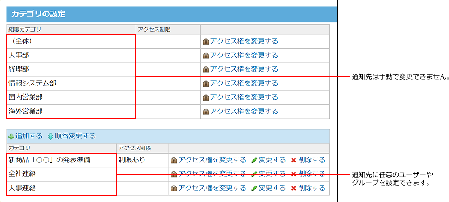Viewport: 449px width, 202px height.
Task: Select the 人事部 category cell
Action: click(71, 56)
